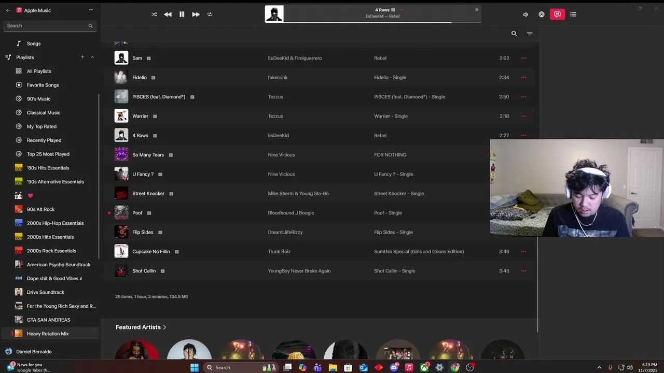The height and width of the screenshot is (373, 664).
Task: Open more options for PISCES track
Action: pos(523,97)
